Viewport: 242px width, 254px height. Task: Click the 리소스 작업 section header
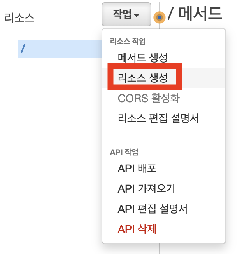click(x=128, y=41)
